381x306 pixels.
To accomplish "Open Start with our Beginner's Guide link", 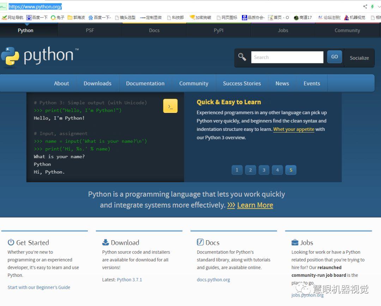I will 39,287.
